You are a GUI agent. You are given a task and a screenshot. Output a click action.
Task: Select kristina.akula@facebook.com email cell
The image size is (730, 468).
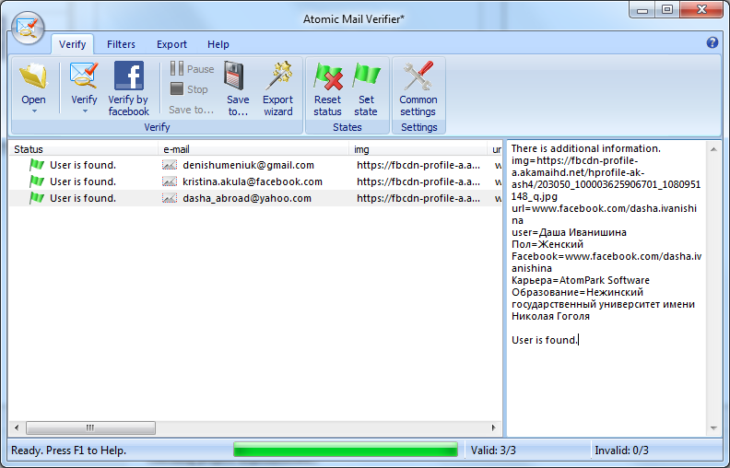[x=253, y=181]
